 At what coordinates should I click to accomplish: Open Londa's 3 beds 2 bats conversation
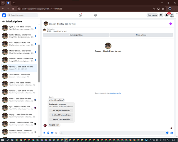(x=19, y=92)
